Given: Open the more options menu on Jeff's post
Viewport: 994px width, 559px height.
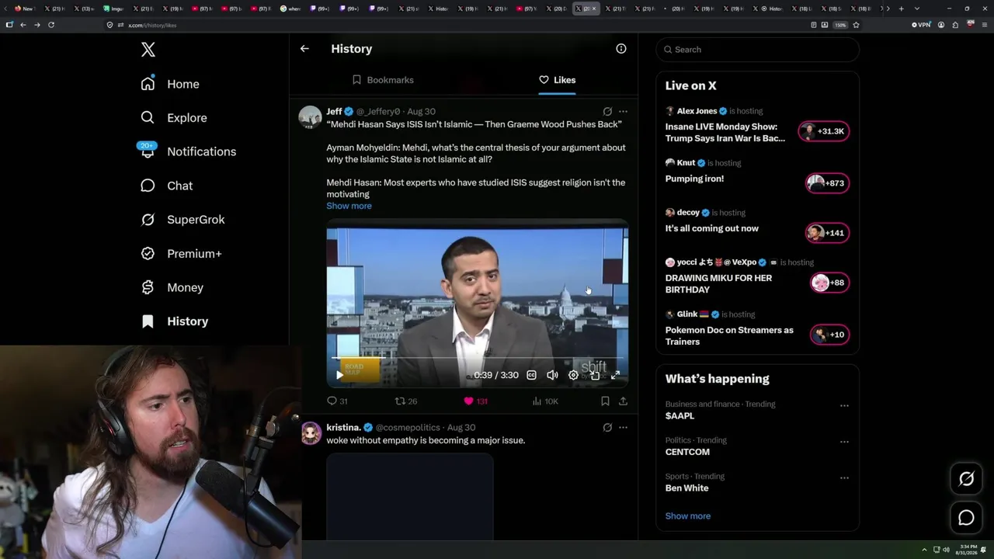Looking at the screenshot, I should 623,112.
